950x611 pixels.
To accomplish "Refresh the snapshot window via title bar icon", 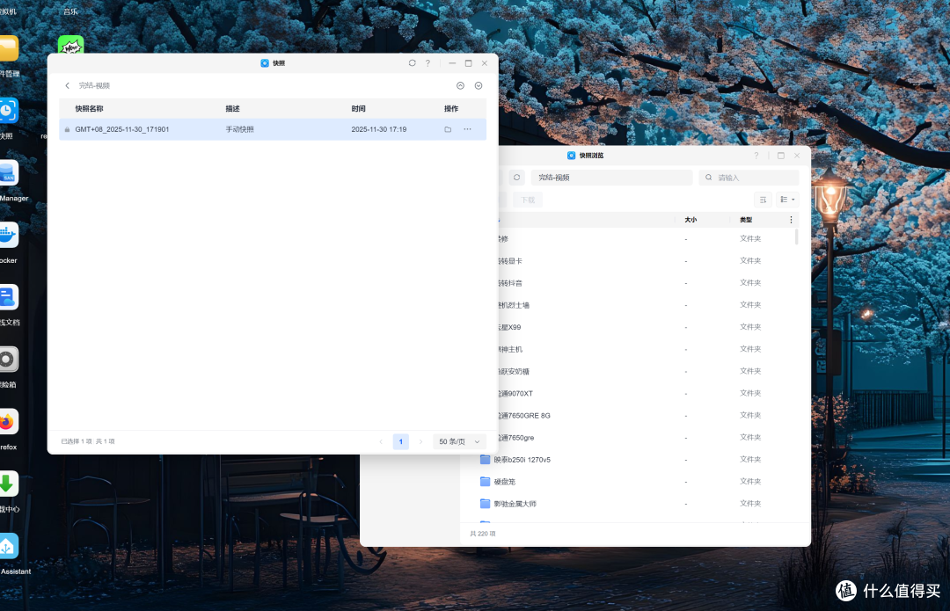I will pyautogui.click(x=412, y=63).
